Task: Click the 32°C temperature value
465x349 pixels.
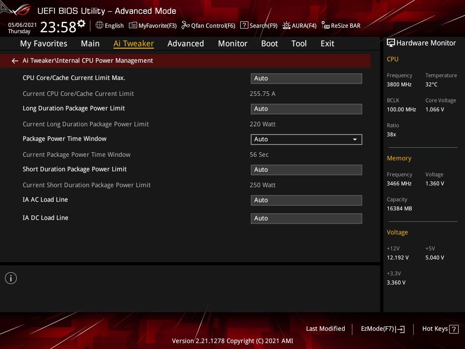Action: (x=431, y=84)
